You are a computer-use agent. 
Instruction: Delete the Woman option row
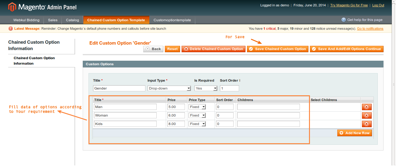coord(366,115)
